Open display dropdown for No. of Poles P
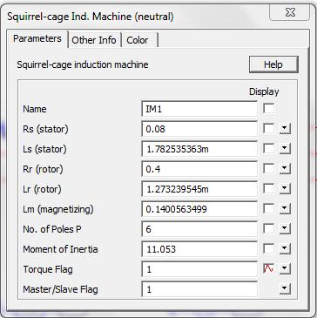This screenshot has width=317, height=318. click(285, 229)
